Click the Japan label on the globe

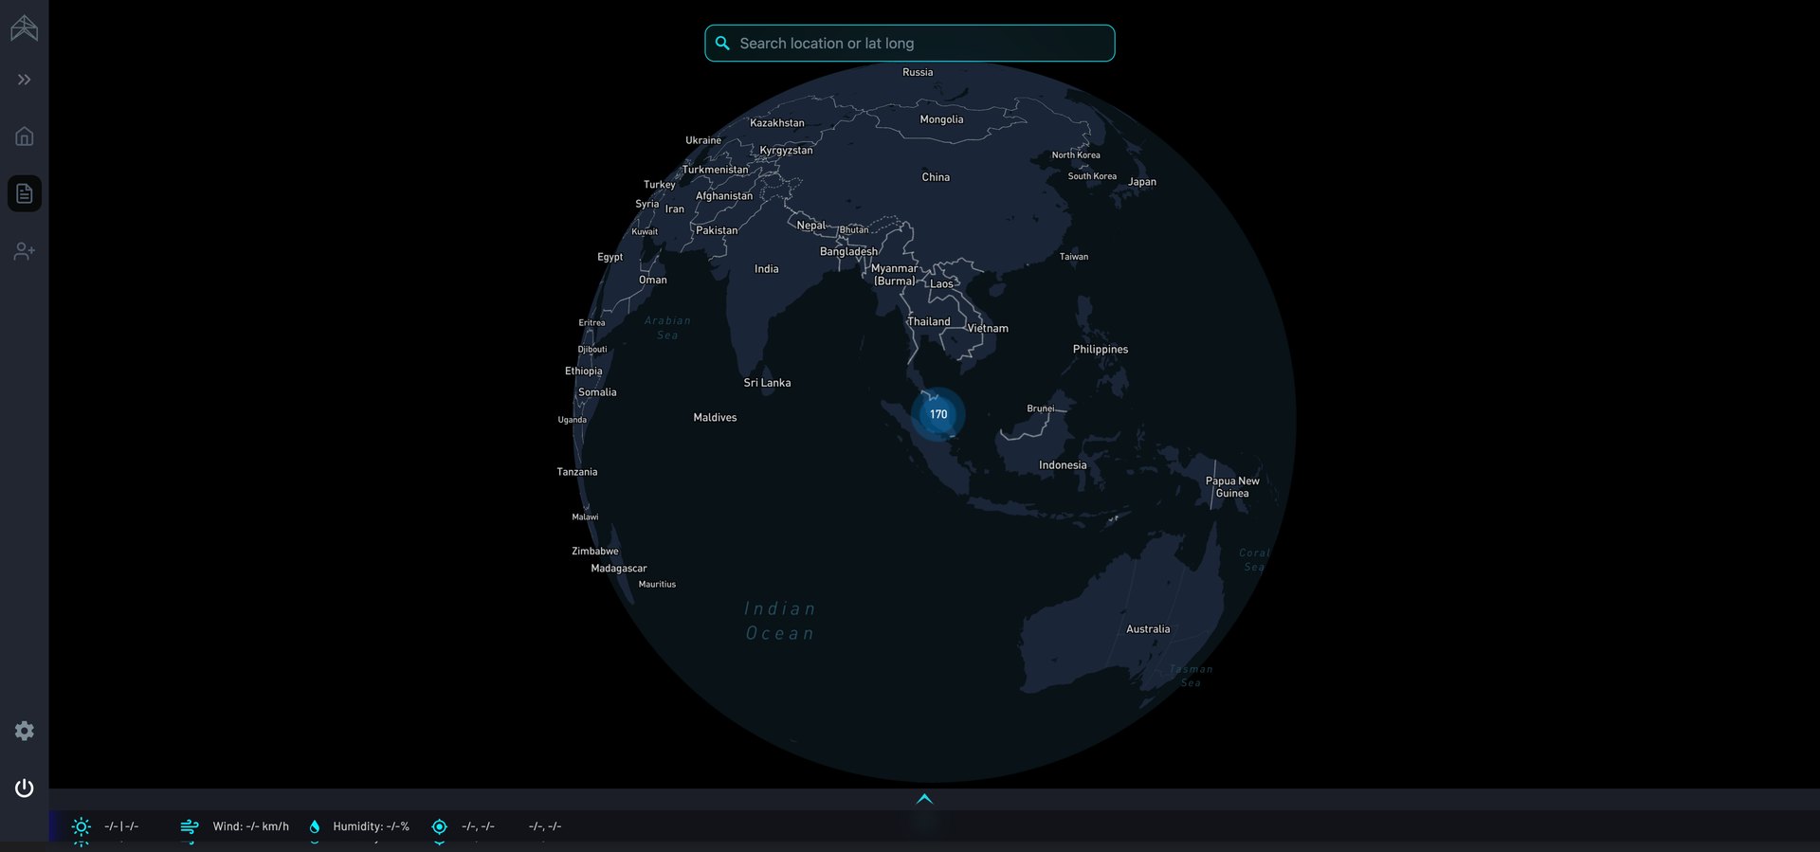1142,182
